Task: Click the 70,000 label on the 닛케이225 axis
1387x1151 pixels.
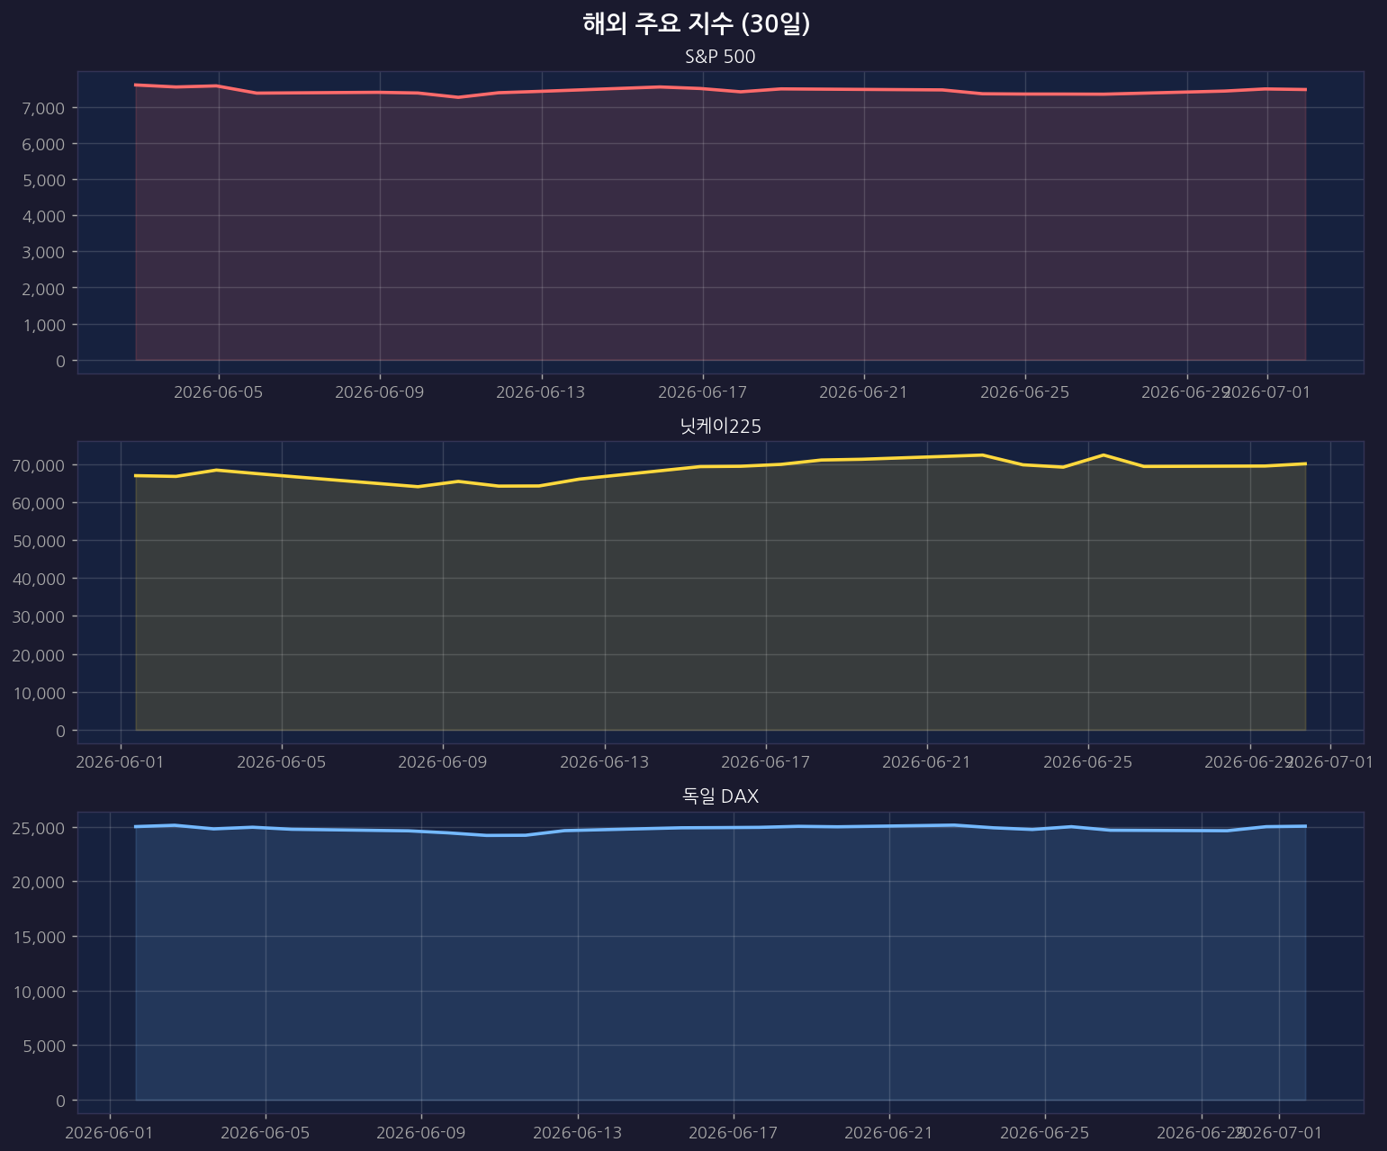Action: pyautogui.click(x=40, y=465)
